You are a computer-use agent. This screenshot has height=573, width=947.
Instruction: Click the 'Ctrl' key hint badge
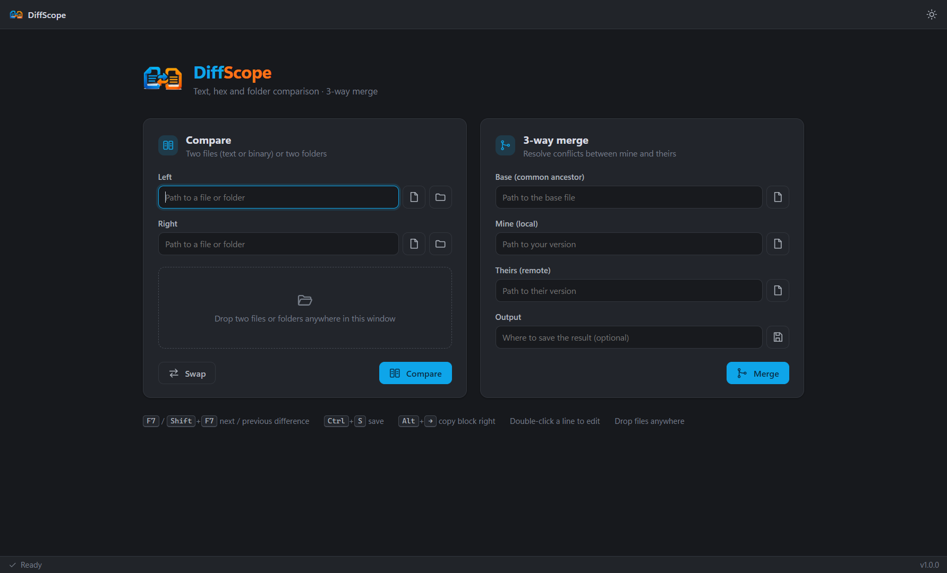[336, 421]
